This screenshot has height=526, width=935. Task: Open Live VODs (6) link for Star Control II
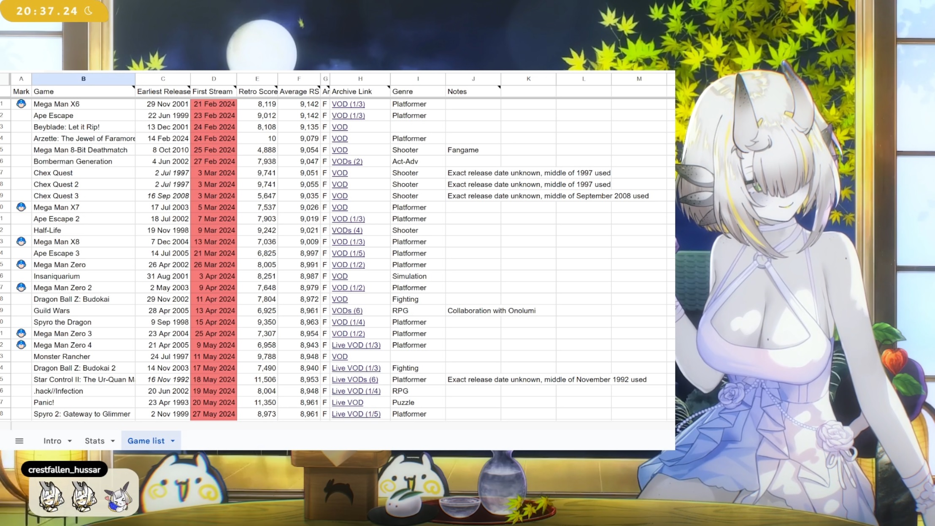click(x=354, y=380)
